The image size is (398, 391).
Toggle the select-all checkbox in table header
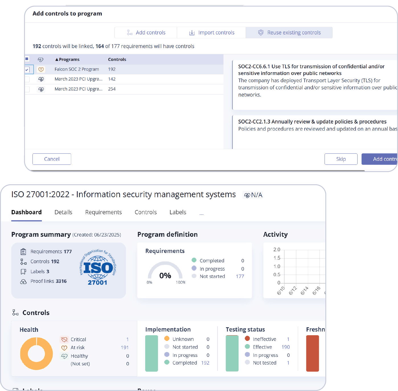27,59
